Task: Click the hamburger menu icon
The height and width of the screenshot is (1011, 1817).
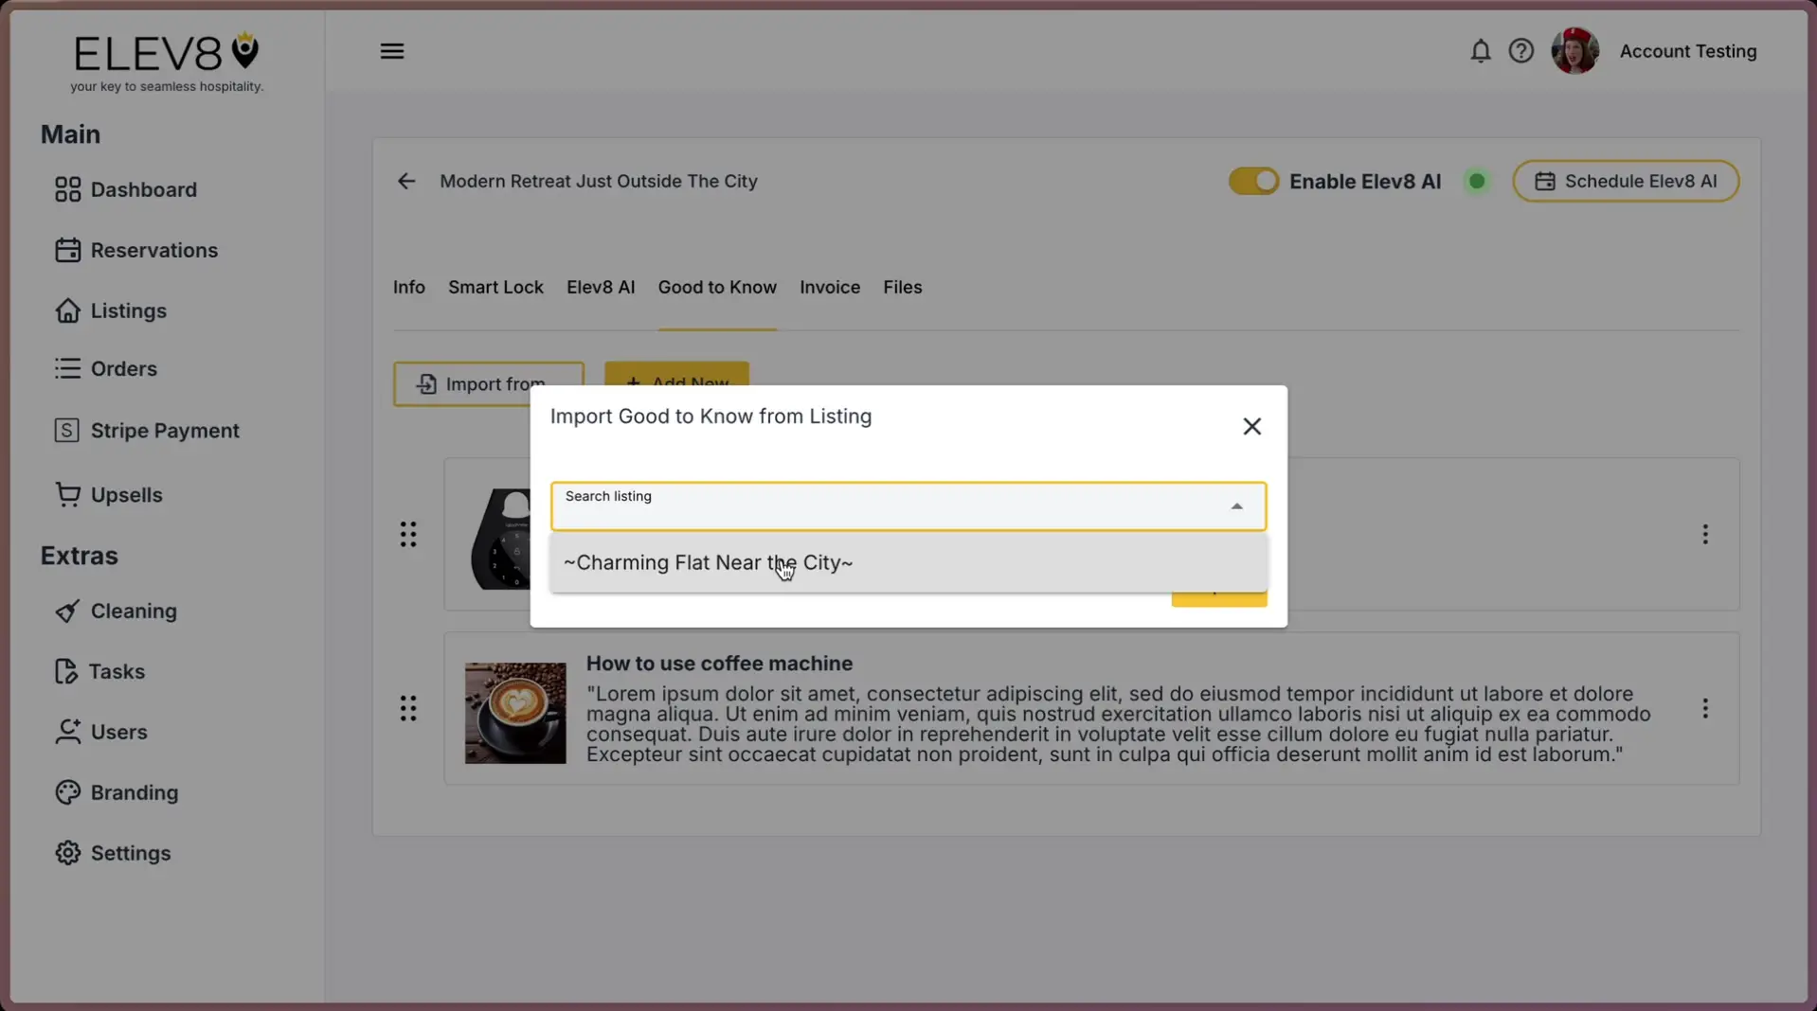Action: pyautogui.click(x=392, y=51)
